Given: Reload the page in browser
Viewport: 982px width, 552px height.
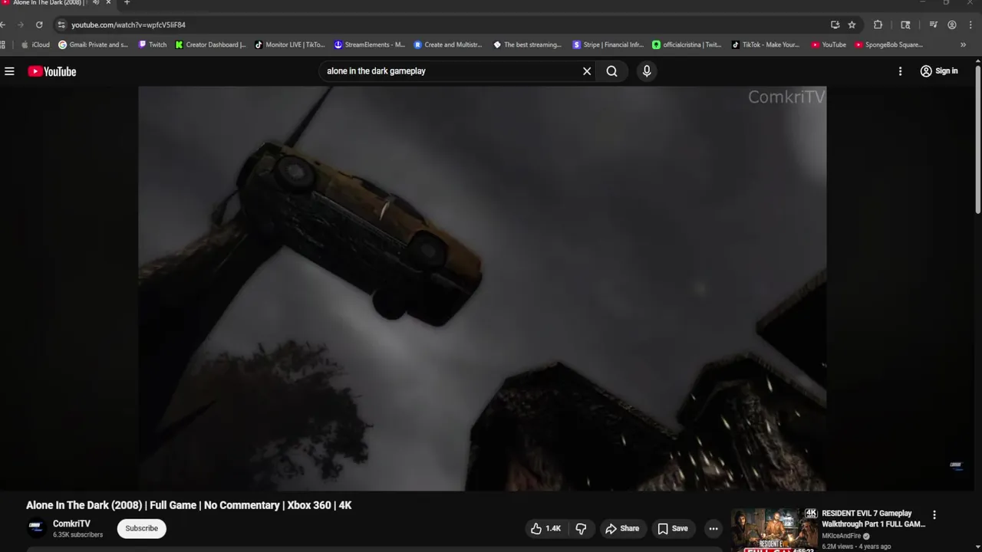Looking at the screenshot, I should tap(39, 25).
